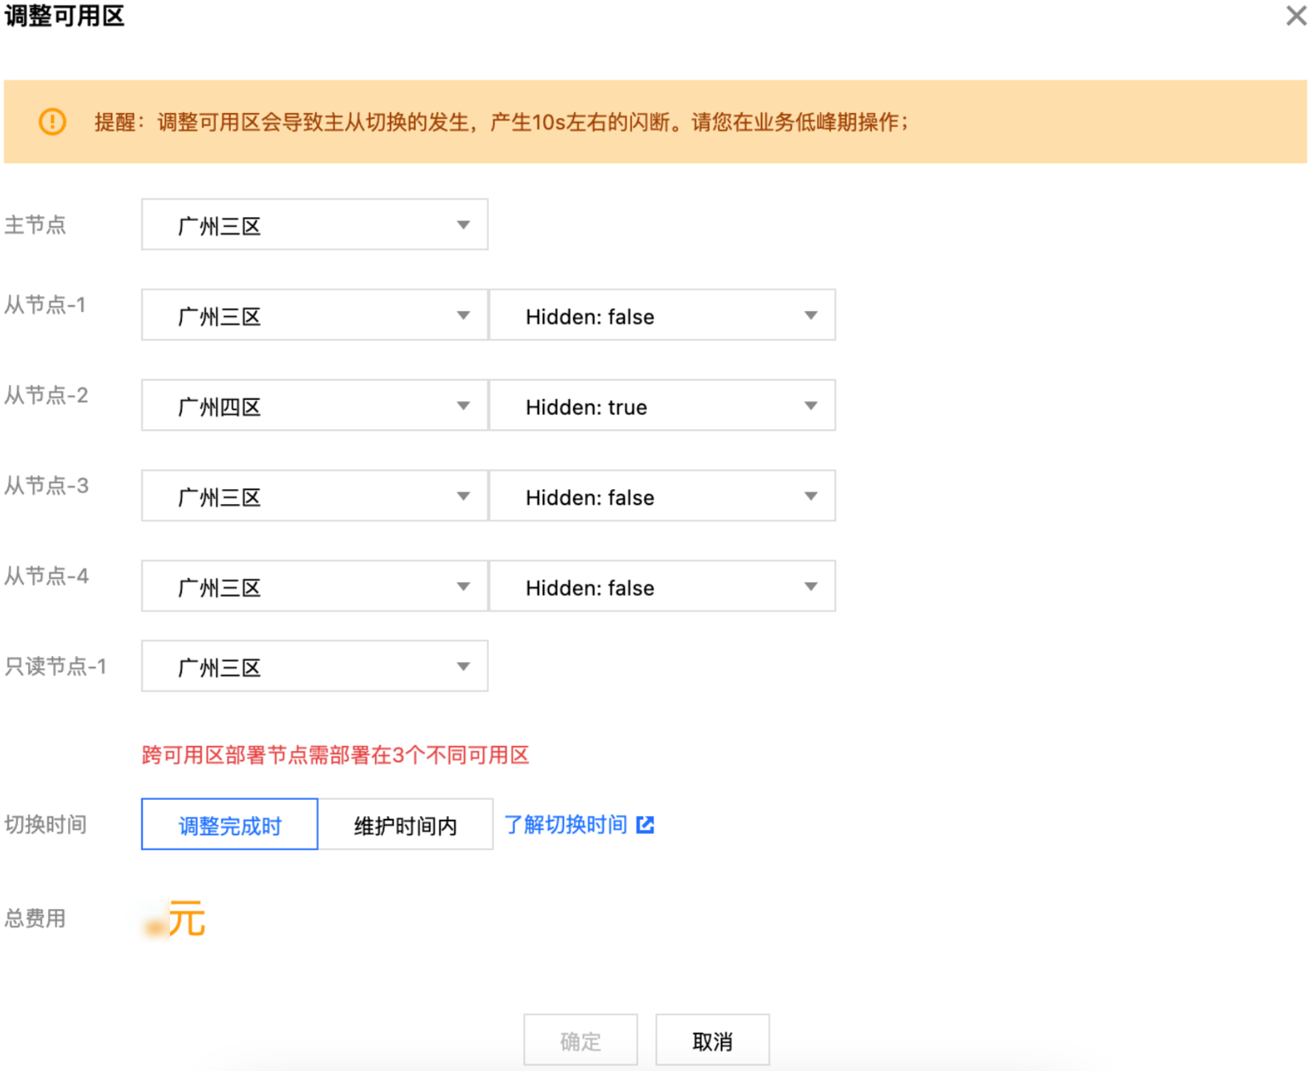Open the 从节点-2 Hidden: true dropdown

[x=662, y=405]
